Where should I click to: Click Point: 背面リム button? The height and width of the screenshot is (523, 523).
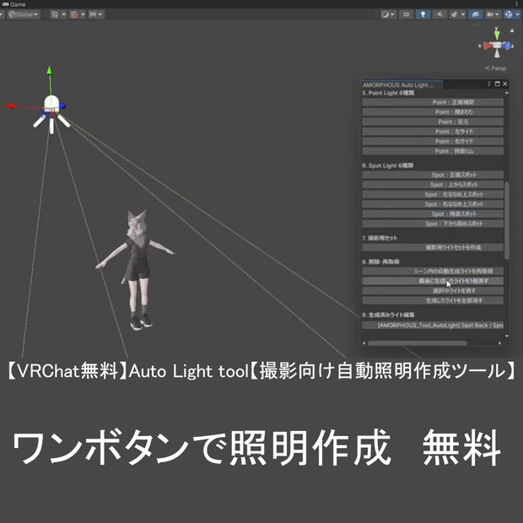click(433, 151)
